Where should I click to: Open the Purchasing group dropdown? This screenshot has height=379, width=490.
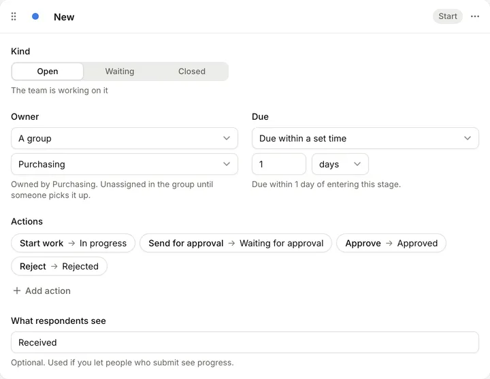click(x=125, y=164)
